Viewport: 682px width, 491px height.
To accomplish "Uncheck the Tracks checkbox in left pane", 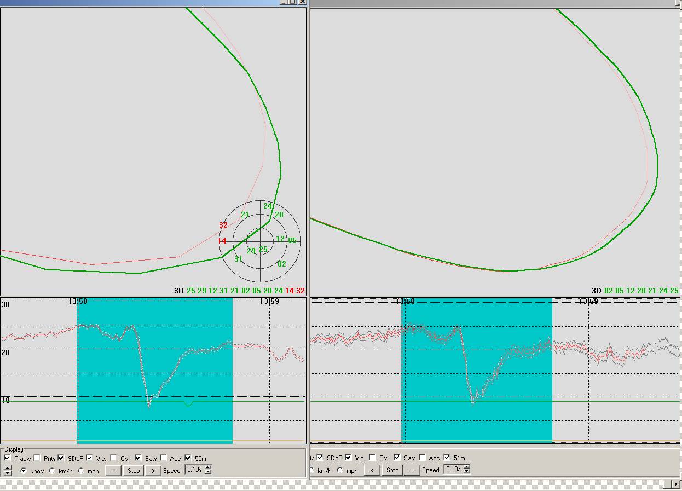I will 7,458.
